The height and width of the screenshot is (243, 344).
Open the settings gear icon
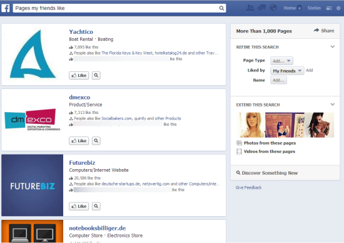[338, 8]
